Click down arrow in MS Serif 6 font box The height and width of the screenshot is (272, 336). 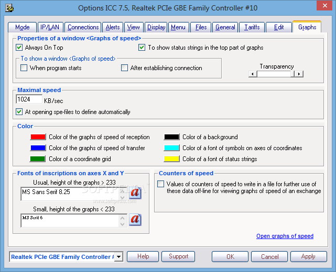click(x=122, y=224)
